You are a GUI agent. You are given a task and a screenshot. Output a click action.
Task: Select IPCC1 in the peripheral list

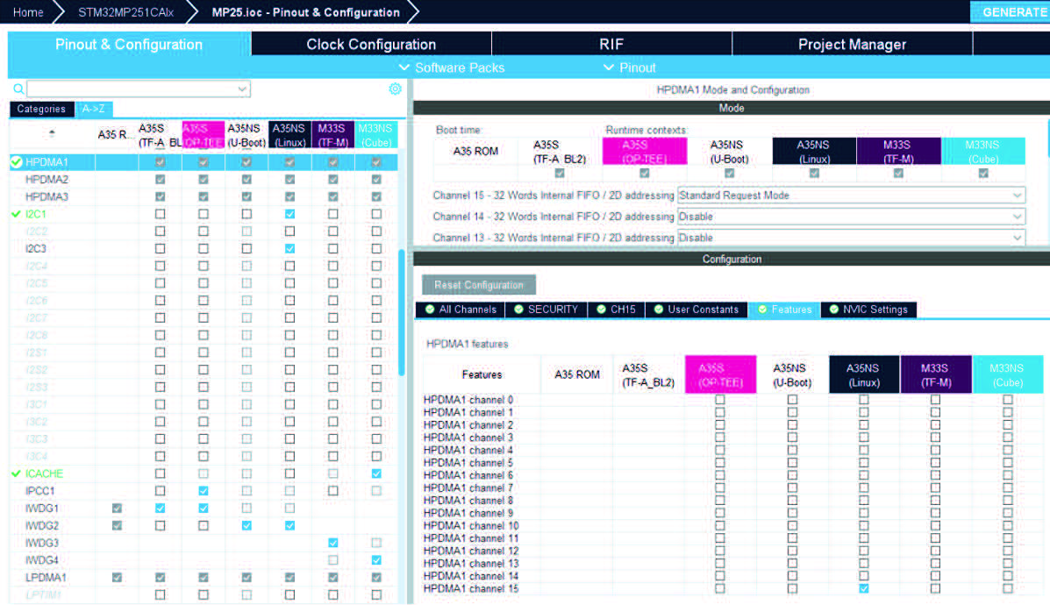coord(39,490)
